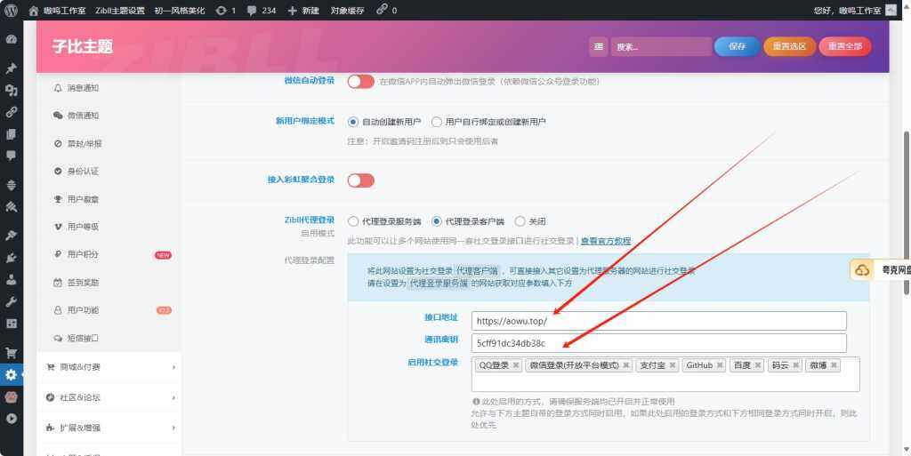Toggle 微信自动登录 switch
The width and height of the screenshot is (911, 456).
pyautogui.click(x=361, y=81)
